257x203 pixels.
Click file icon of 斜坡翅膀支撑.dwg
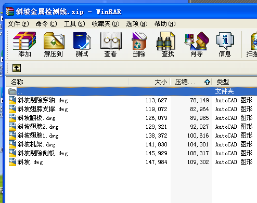[12, 109]
